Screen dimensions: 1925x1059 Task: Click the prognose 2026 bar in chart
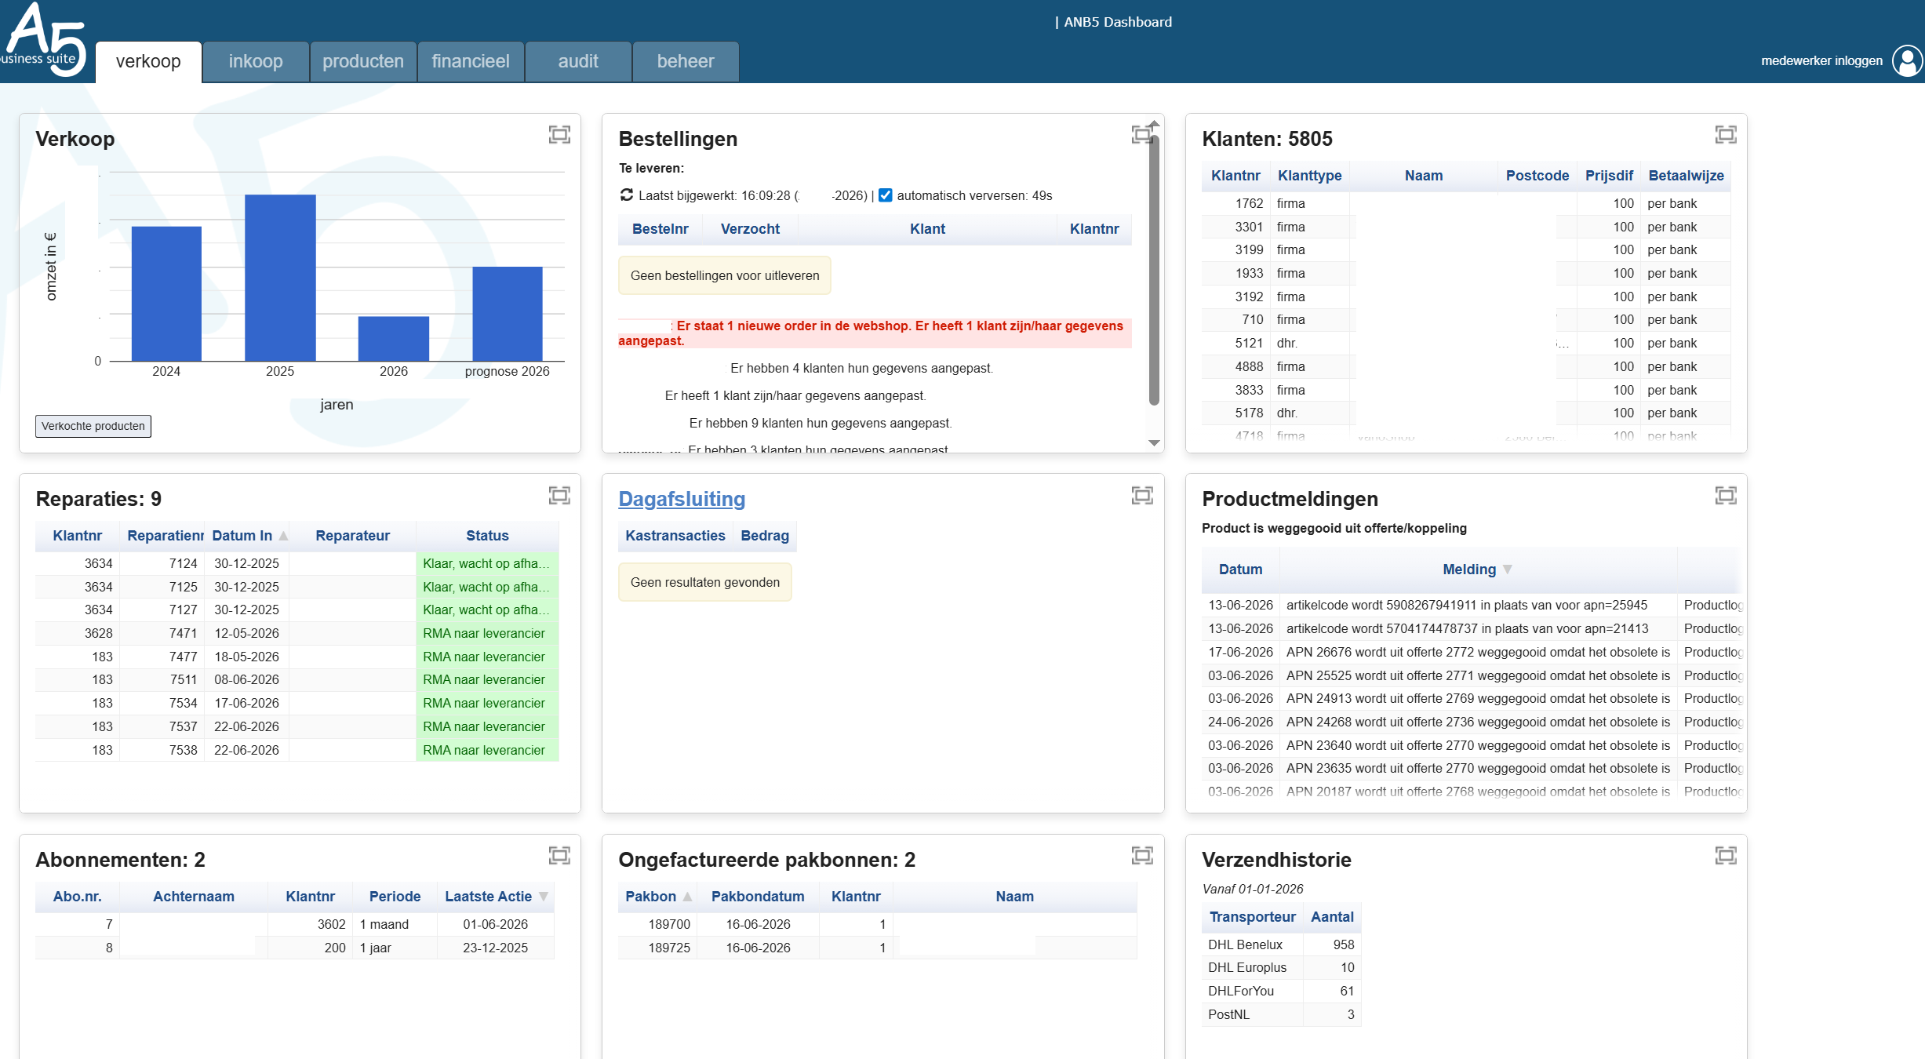[508, 314]
